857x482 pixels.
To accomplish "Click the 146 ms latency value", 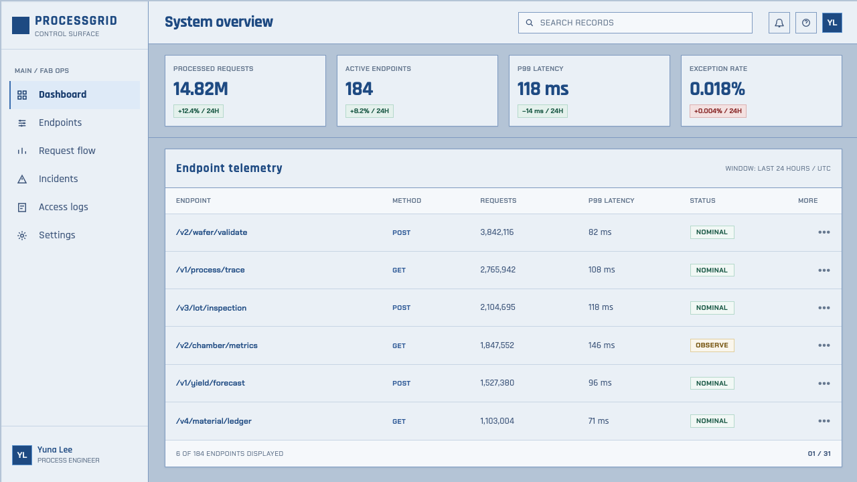I will (x=601, y=345).
